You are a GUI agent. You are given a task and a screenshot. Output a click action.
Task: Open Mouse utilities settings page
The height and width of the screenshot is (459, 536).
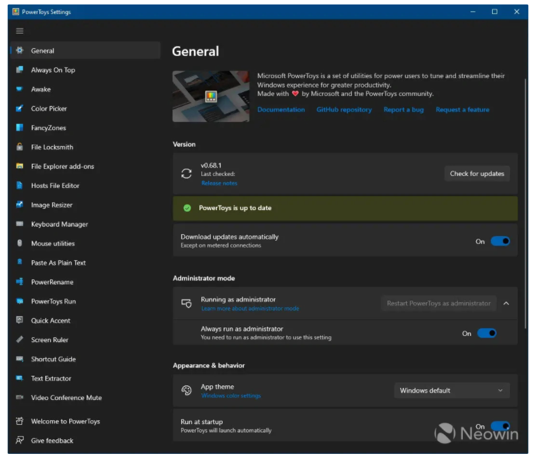(86, 243)
